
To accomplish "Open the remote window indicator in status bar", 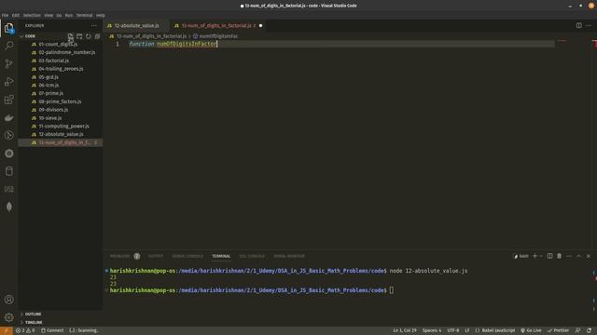I will tap(7, 330).
